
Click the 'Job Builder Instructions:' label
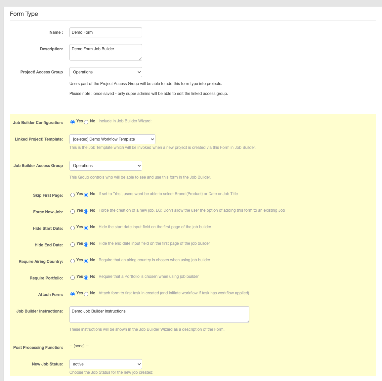tap(39, 311)
